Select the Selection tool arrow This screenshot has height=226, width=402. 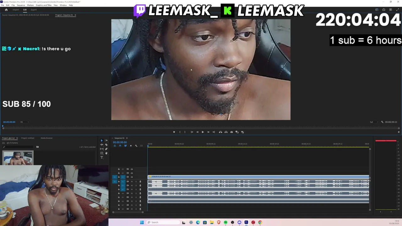101,141
